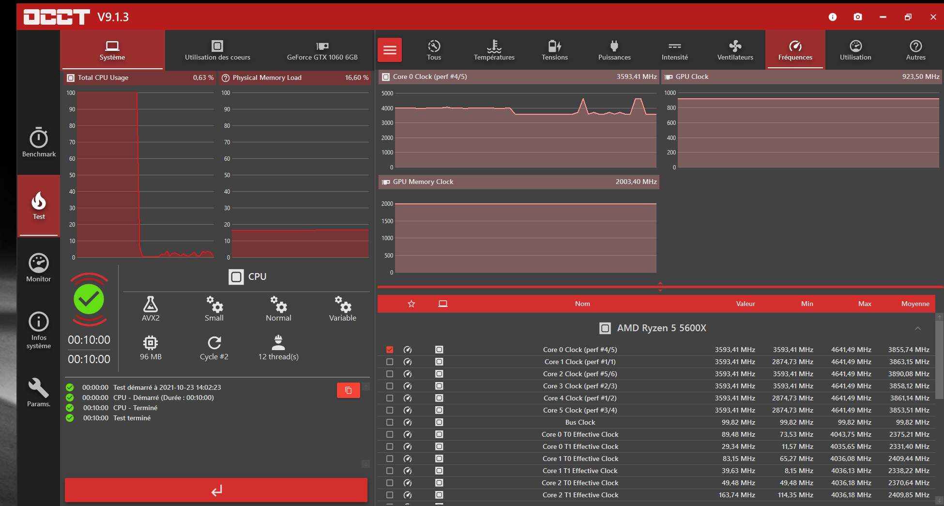Click the square icon for Core 0 T0 Effective Clock
Screen dimensions: 944x506
point(439,434)
